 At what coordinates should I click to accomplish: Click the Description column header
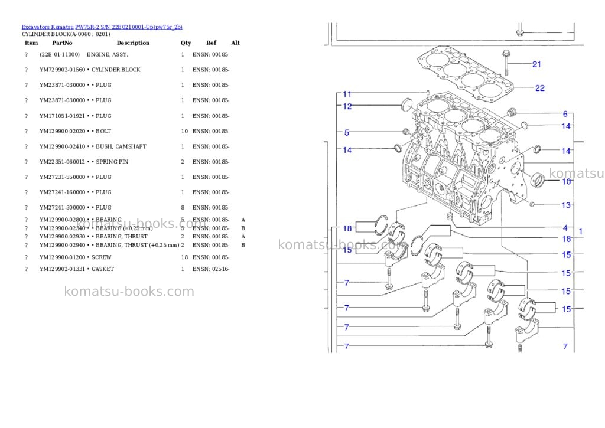(x=133, y=43)
